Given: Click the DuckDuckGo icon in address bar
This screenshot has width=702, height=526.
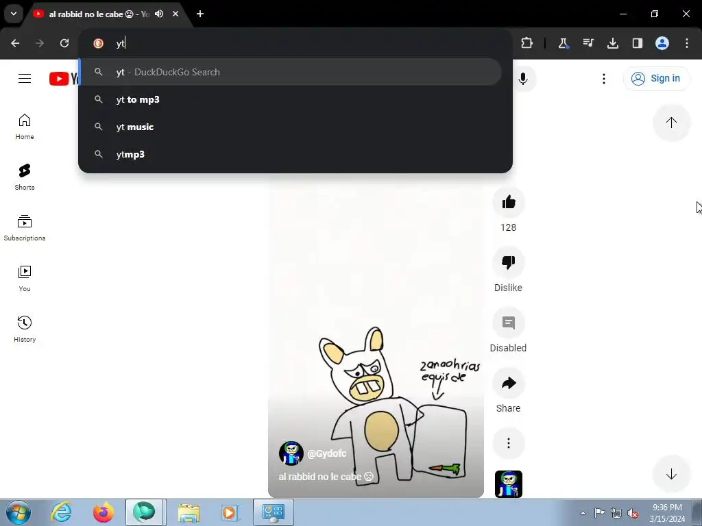Looking at the screenshot, I should coord(98,43).
